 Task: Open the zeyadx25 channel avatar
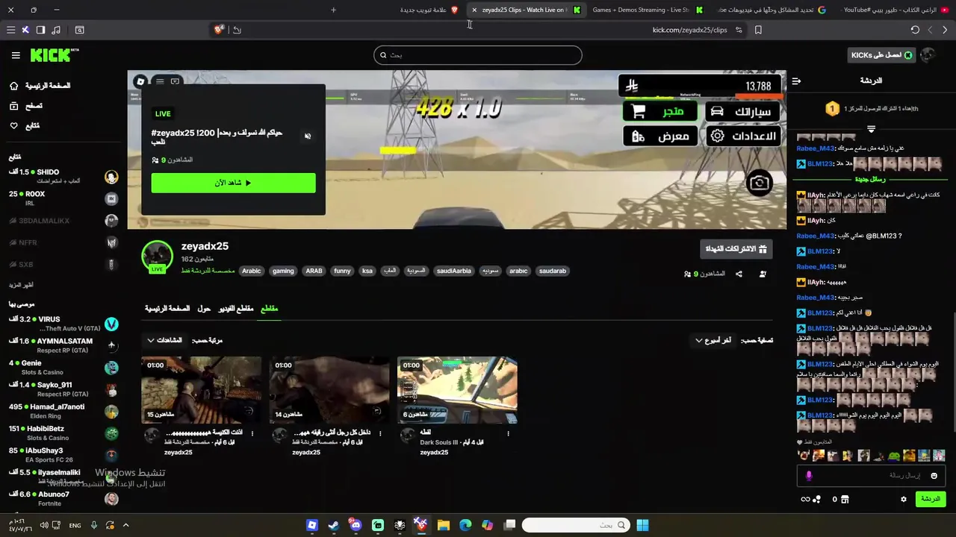click(x=157, y=256)
